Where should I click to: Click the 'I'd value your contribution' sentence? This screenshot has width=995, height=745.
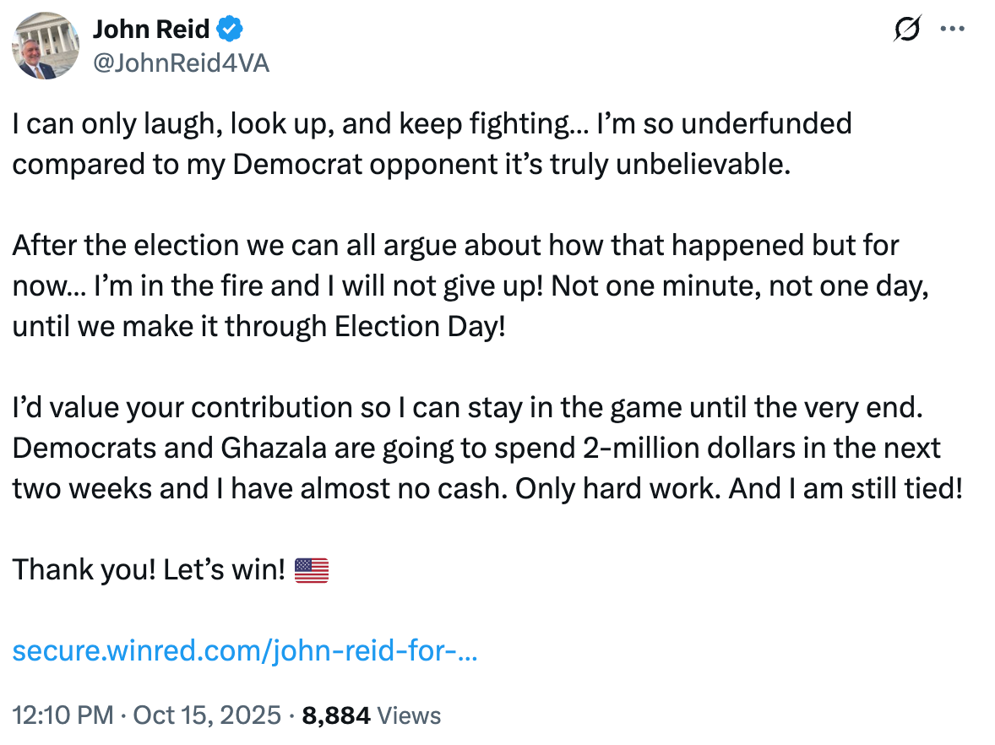(x=468, y=407)
